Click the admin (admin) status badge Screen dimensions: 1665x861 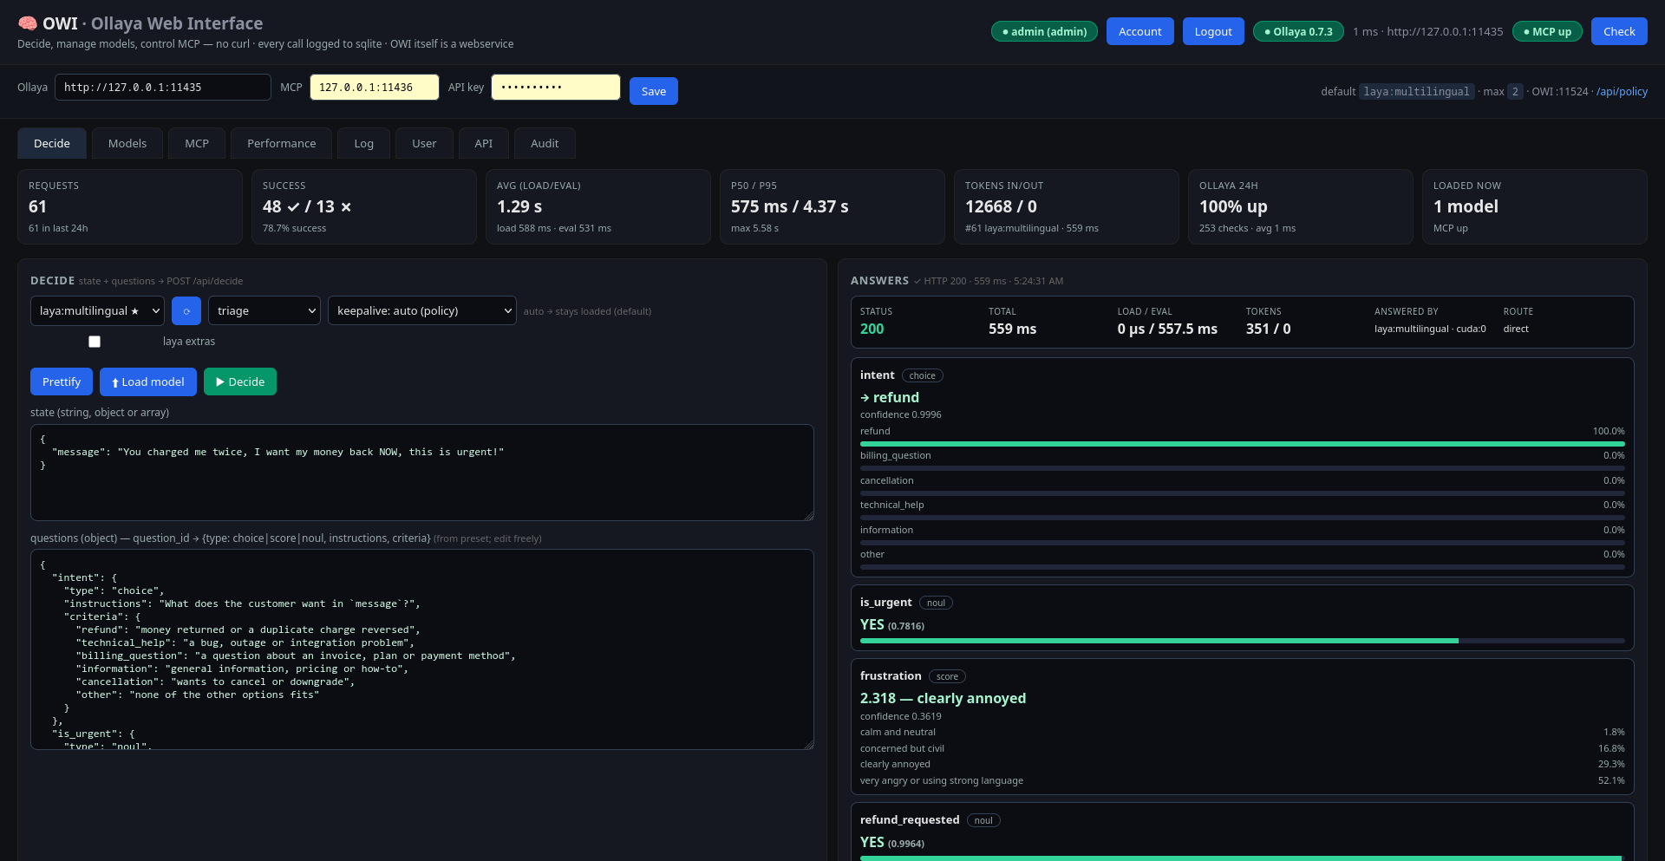point(1044,31)
